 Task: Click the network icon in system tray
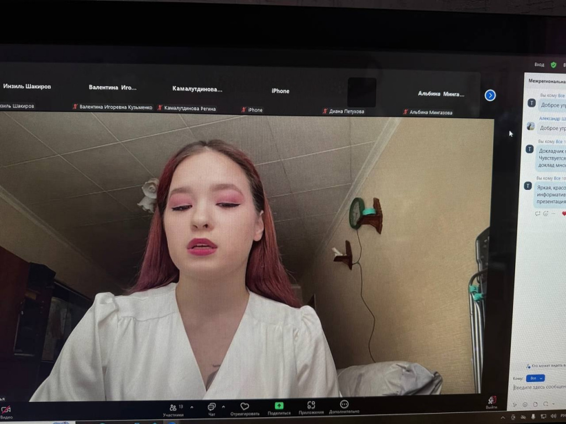(543, 417)
